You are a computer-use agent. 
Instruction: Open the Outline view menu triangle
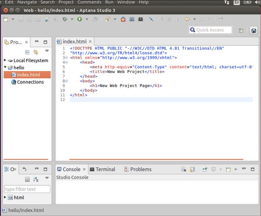click(x=47, y=178)
